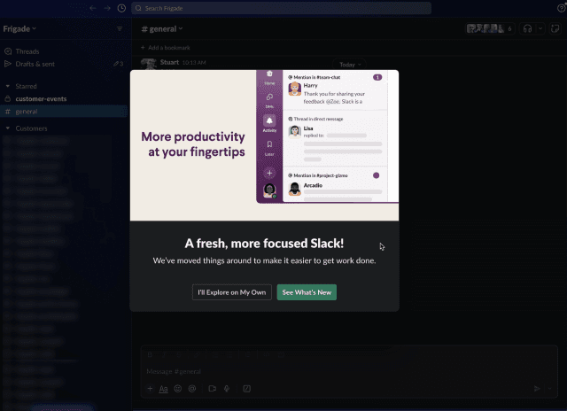Click the send message arrow icon
The height and width of the screenshot is (411, 567).
click(x=537, y=389)
